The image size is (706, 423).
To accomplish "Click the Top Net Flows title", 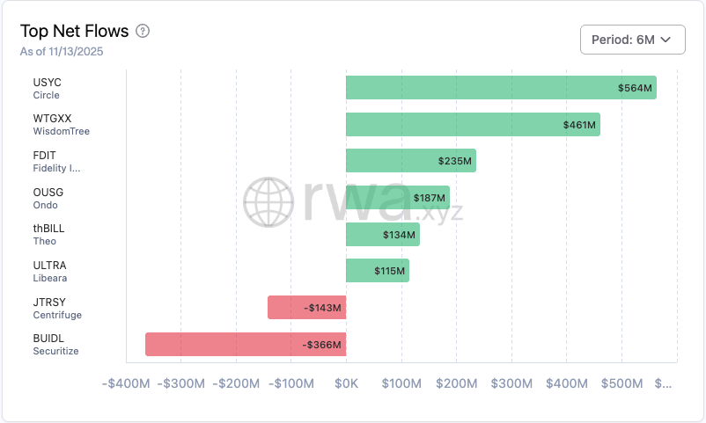I will (x=74, y=31).
